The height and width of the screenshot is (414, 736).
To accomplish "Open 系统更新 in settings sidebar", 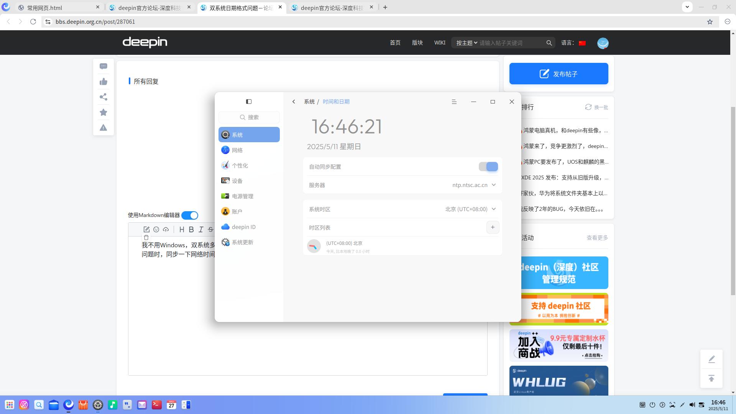I will (x=249, y=242).
